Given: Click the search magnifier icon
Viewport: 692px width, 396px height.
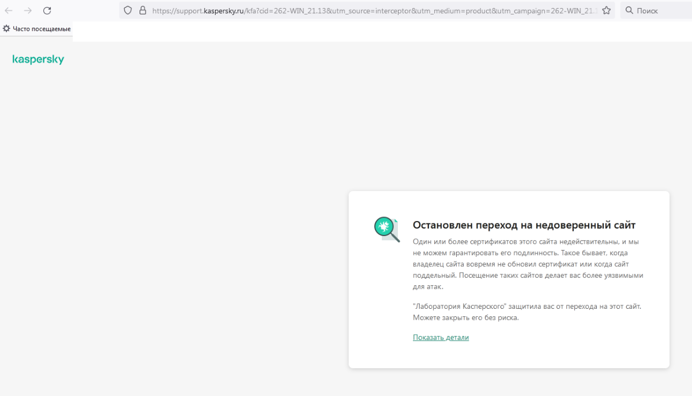Looking at the screenshot, I should click(x=629, y=10).
